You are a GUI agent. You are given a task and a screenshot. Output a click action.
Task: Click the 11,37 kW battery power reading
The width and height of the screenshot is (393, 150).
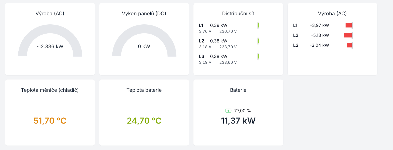238,121
